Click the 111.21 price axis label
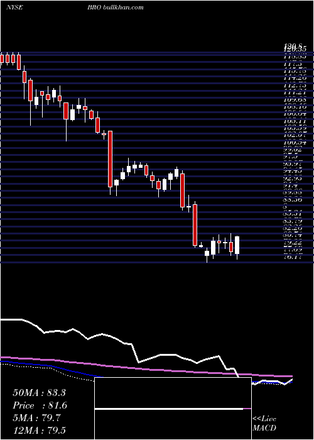This screenshot has height=440, width=314. pyautogui.click(x=294, y=93)
